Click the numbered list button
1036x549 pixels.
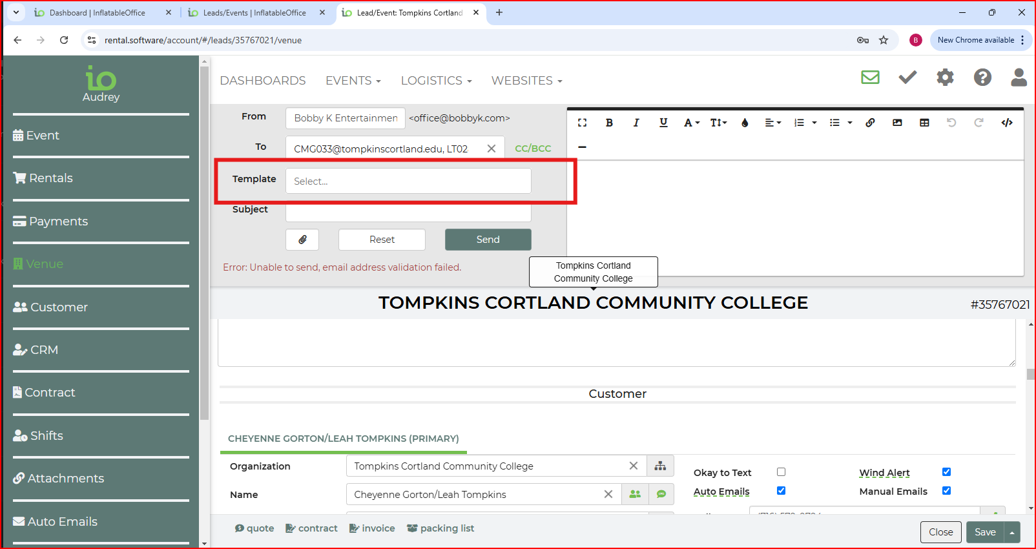point(800,123)
